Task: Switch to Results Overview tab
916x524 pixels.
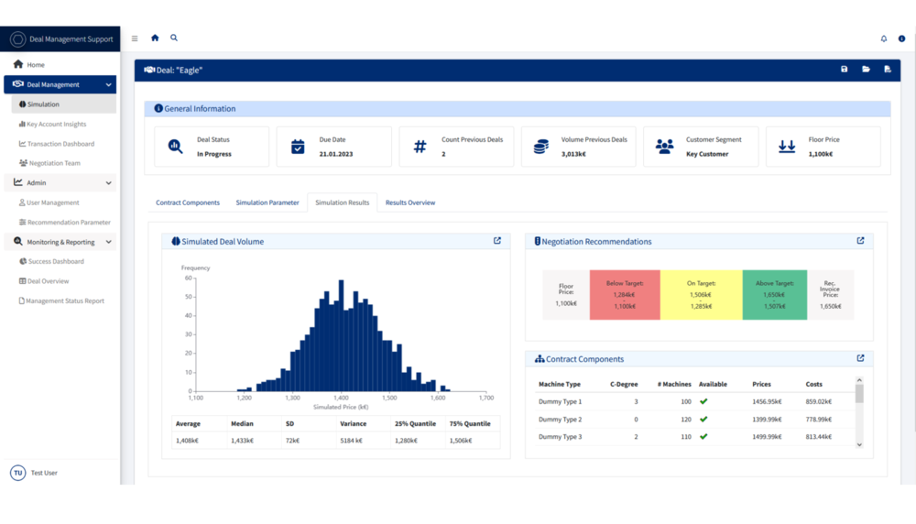Action: pyautogui.click(x=410, y=202)
